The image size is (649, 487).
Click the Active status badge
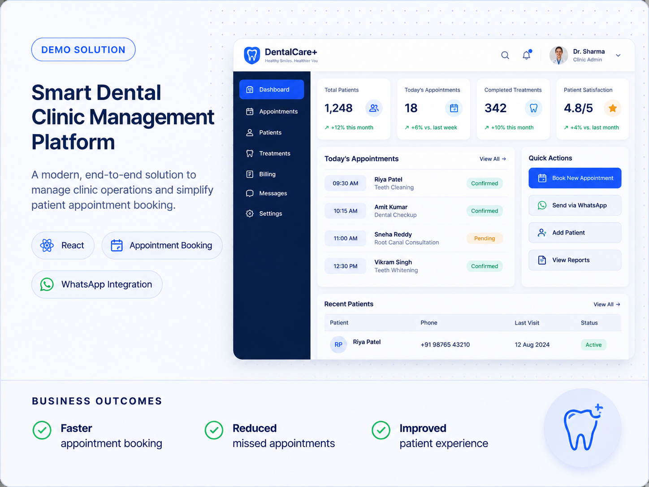tap(593, 345)
